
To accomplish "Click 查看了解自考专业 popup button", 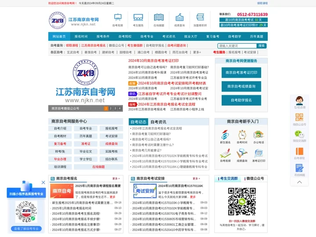I will click(26, 229).
